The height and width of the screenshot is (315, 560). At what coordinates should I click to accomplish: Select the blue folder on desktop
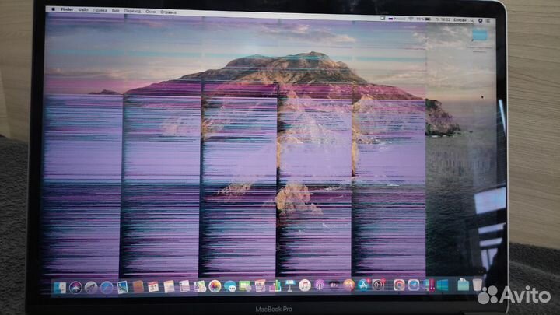pyautogui.click(x=479, y=36)
